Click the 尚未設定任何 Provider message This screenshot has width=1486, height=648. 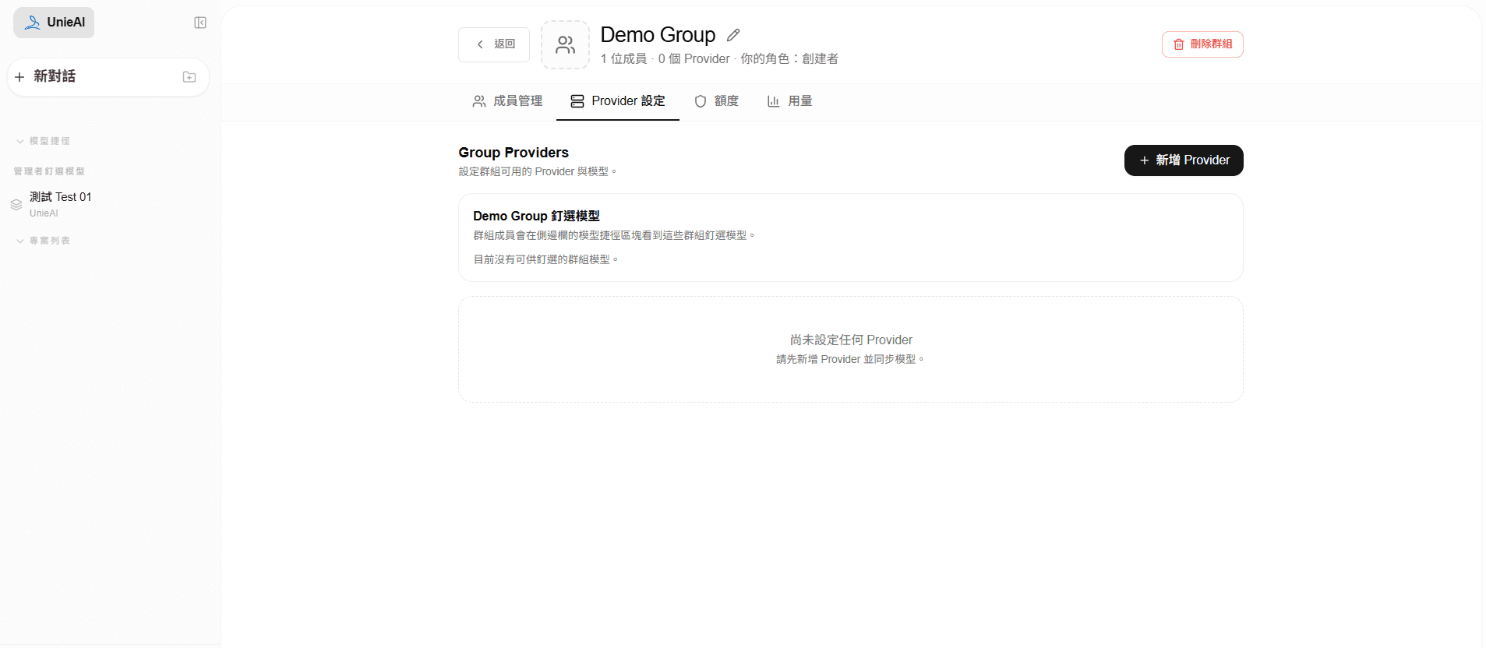pos(851,340)
